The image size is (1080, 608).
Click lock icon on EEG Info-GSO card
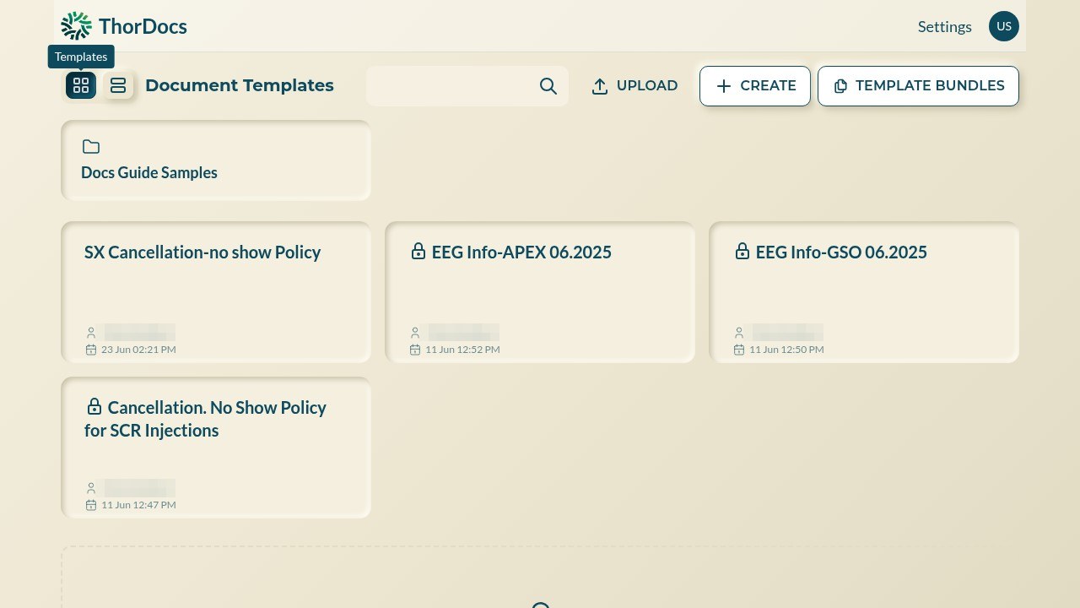point(742,251)
